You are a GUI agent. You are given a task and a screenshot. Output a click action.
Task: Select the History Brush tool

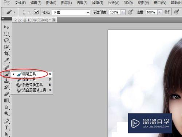[7, 87]
